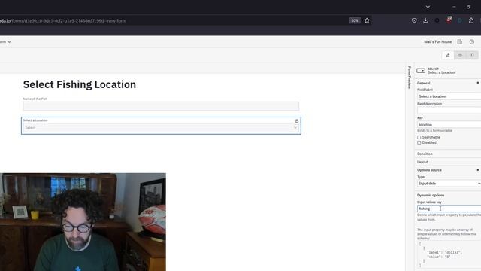
Task: Expand the Layout section
Action: coord(448,162)
